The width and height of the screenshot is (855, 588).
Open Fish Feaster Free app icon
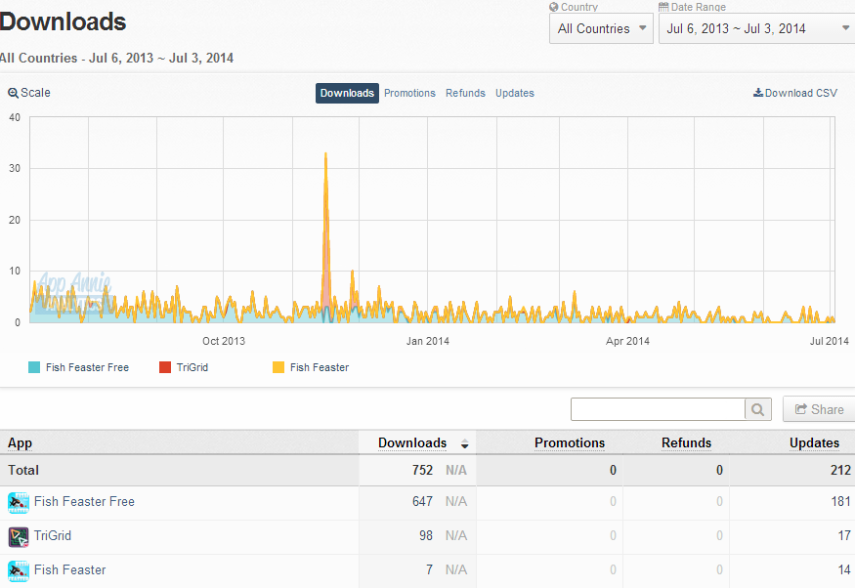click(x=19, y=502)
